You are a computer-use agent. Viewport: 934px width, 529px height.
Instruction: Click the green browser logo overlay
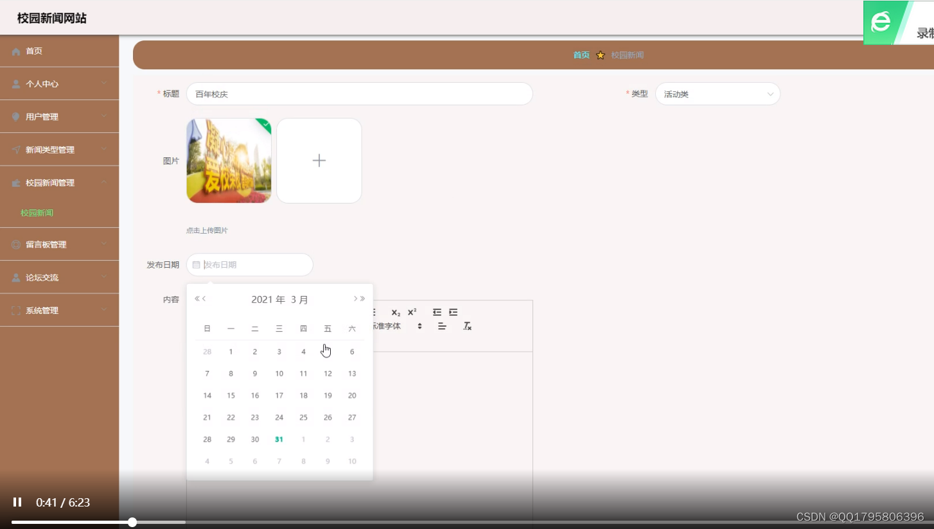tap(881, 22)
